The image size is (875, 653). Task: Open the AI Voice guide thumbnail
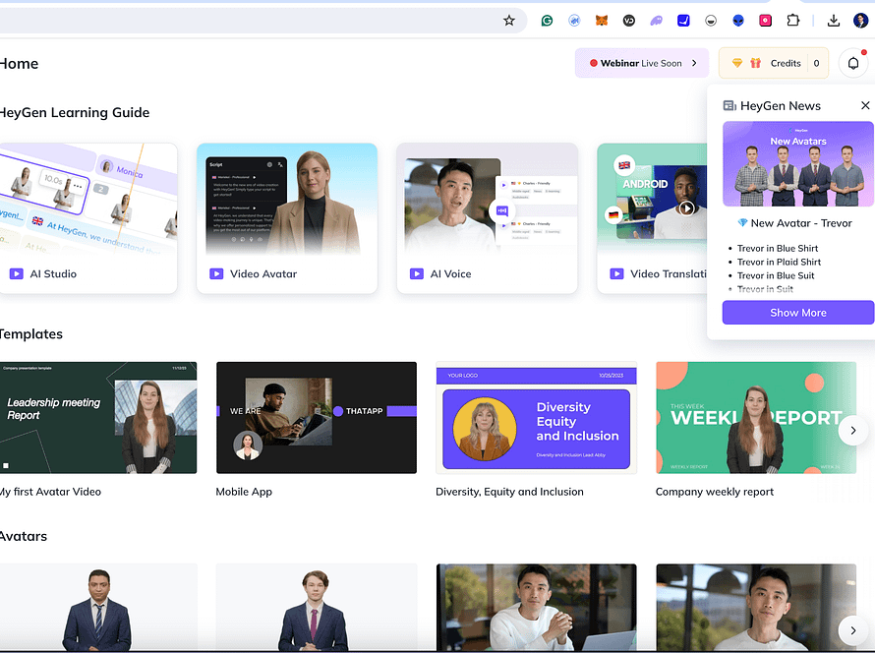click(488, 200)
